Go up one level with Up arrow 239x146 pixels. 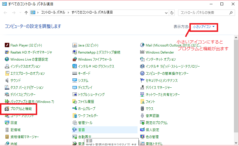point(26,13)
